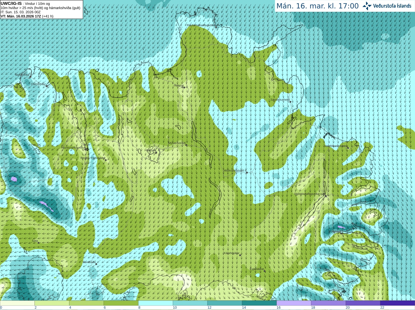The height and width of the screenshot is (310, 415).
Task: Click the Reykir í Fnjóskadal station label
Action: tap(93, 158)
